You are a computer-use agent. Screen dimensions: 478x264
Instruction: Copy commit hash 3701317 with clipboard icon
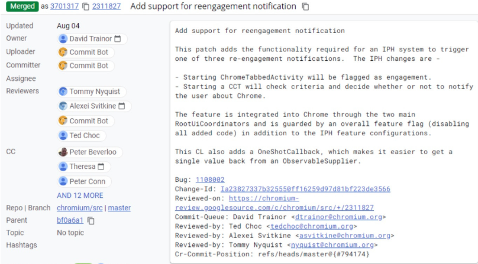tap(86, 6)
